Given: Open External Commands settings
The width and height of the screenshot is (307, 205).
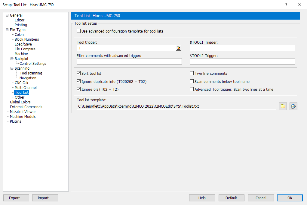Looking at the screenshot, I should coord(26,107).
